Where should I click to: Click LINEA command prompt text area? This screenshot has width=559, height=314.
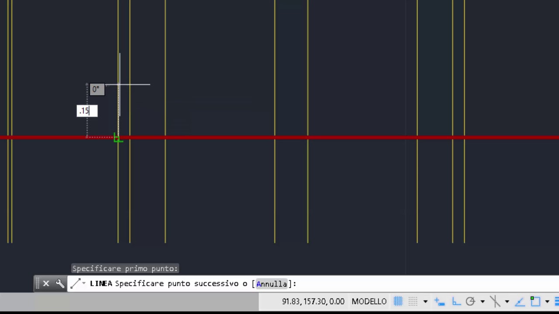(x=313, y=284)
